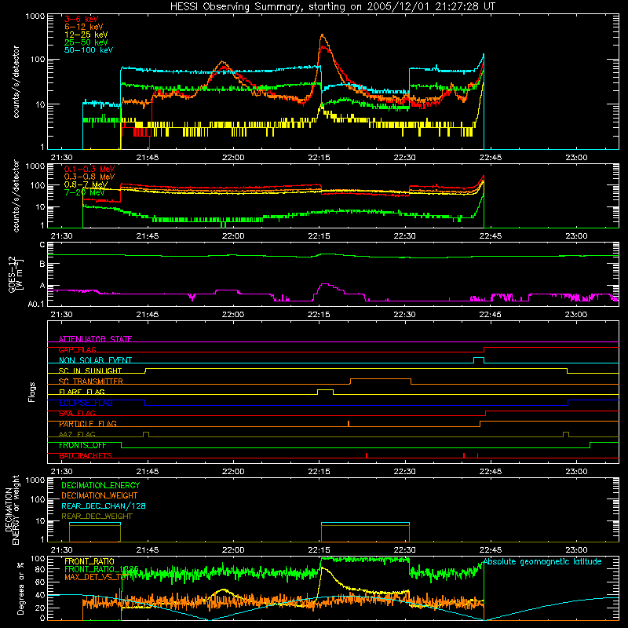Select the 6-12 keV legend label
The image size is (628, 628).
[84, 27]
